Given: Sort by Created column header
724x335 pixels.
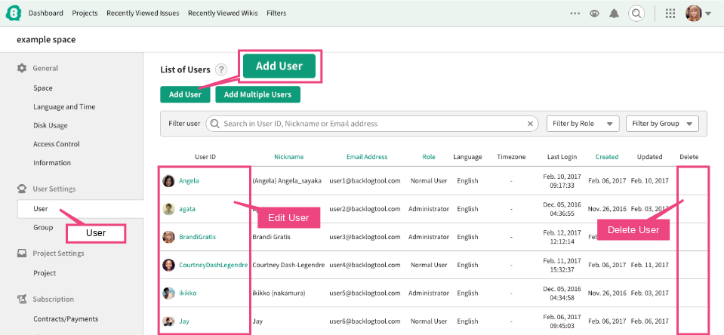Looking at the screenshot, I should (607, 157).
